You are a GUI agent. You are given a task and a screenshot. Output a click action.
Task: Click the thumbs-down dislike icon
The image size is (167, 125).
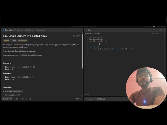11,99
